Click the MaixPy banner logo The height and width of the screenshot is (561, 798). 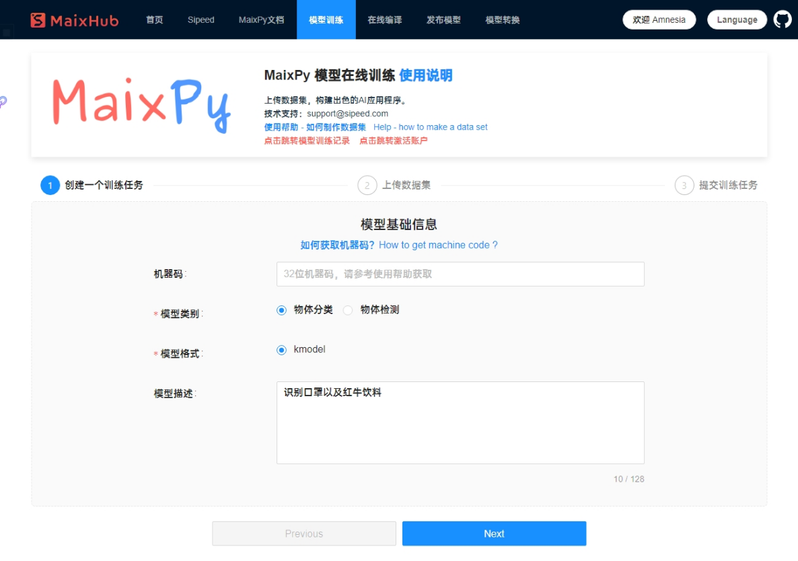click(142, 104)
